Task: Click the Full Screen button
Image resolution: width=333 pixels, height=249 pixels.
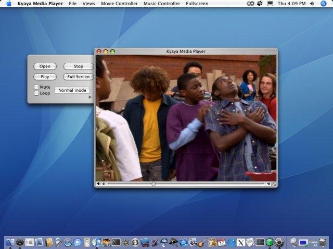Action: 79,77
